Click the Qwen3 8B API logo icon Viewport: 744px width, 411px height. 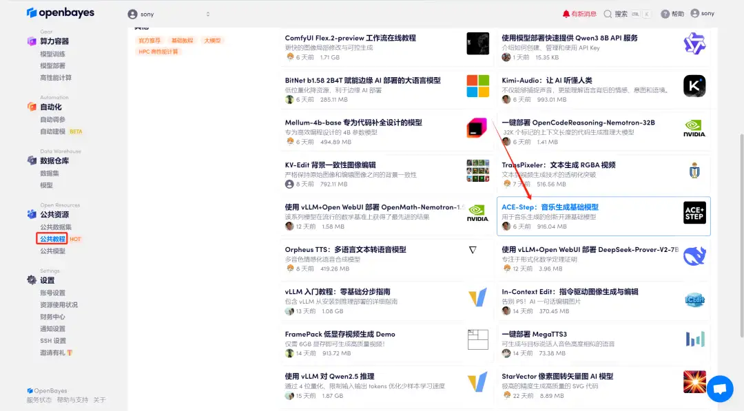[x=694, y=43]
